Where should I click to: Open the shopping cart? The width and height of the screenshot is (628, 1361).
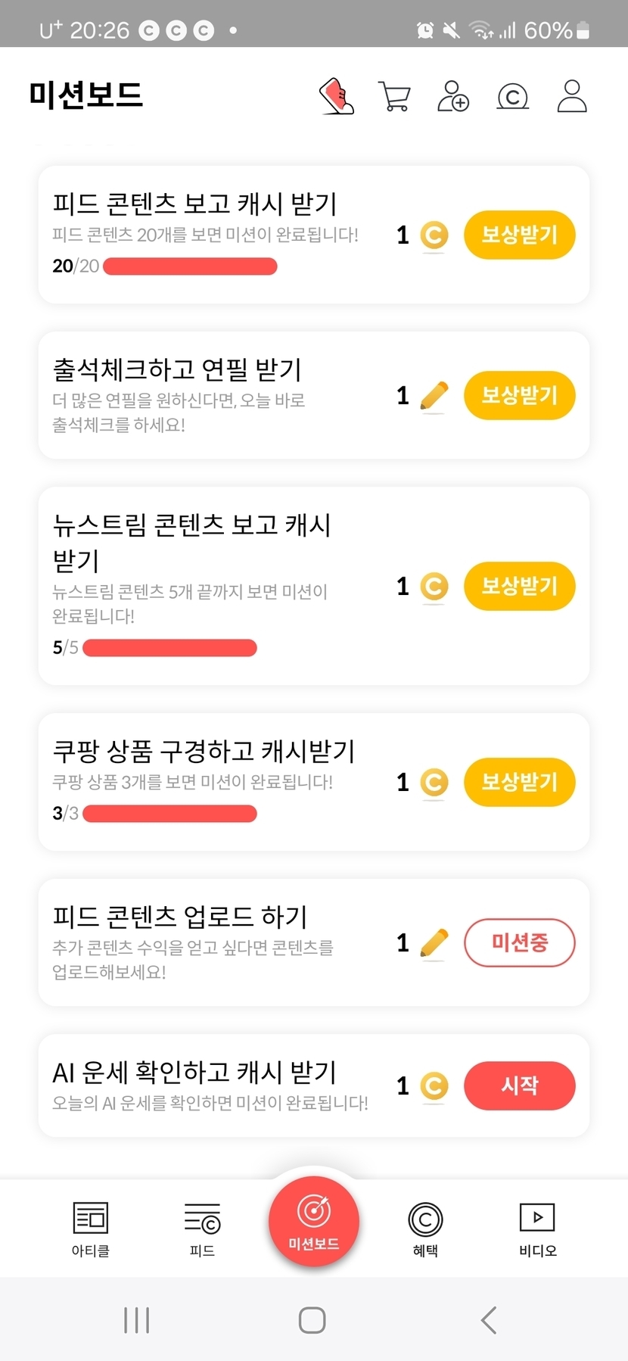point(394,96)
